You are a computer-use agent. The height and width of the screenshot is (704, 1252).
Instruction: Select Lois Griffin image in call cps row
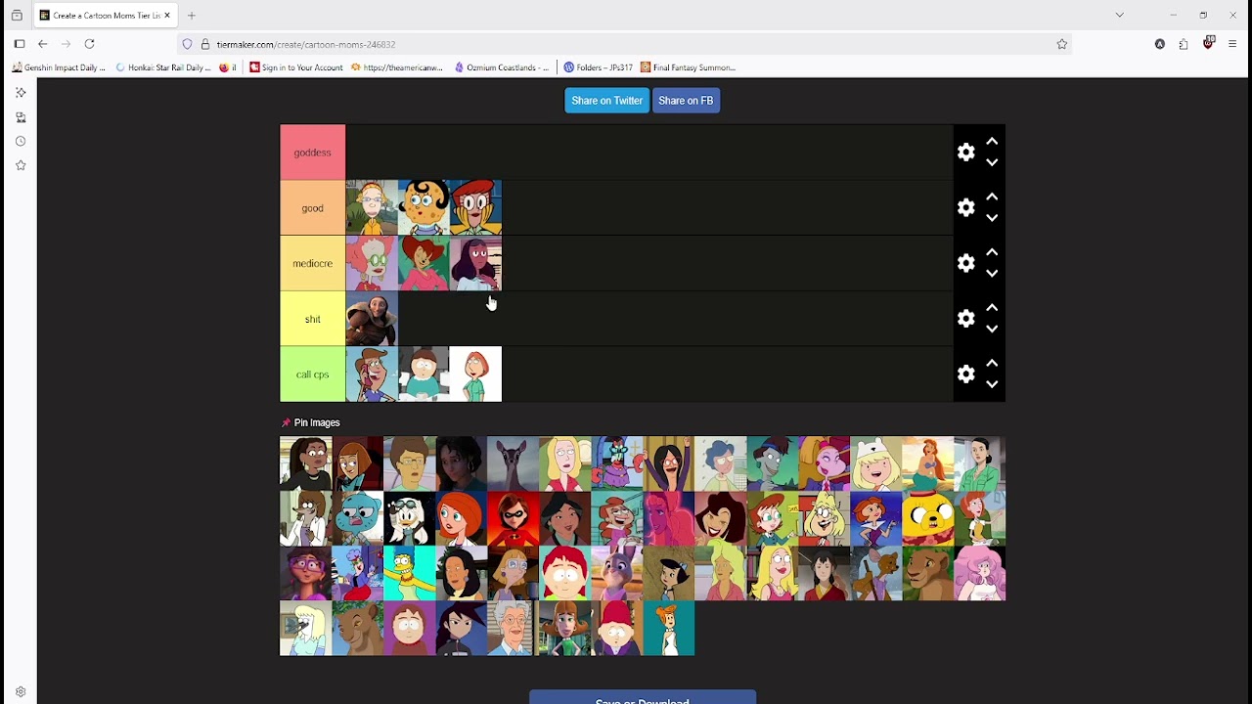tap(475, 374)
